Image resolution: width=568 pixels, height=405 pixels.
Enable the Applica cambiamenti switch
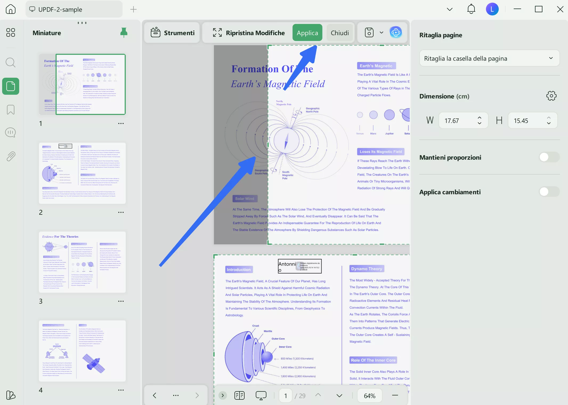(x=549, y=192)
